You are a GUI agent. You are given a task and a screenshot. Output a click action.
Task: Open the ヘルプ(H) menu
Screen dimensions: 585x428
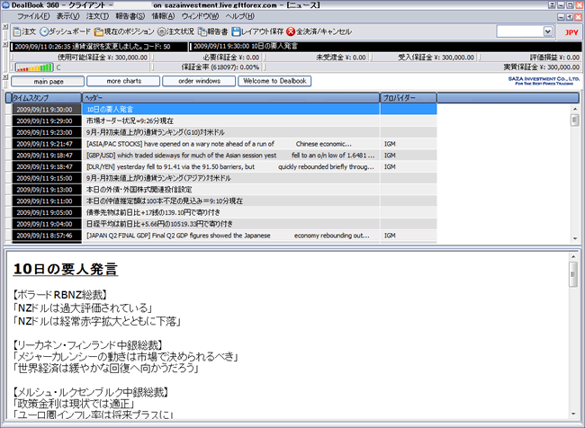click(240, 16)
